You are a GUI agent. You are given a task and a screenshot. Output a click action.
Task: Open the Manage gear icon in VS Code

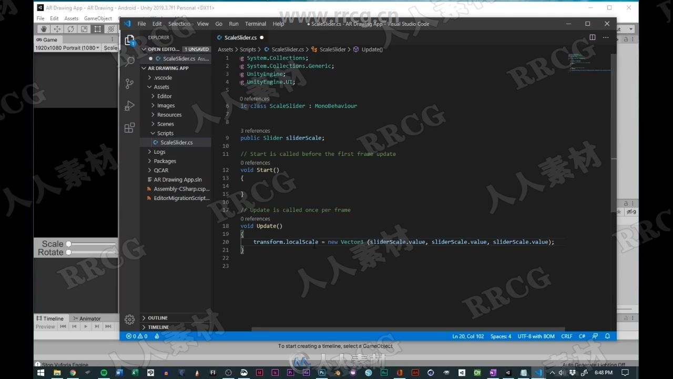pos(129,320)
